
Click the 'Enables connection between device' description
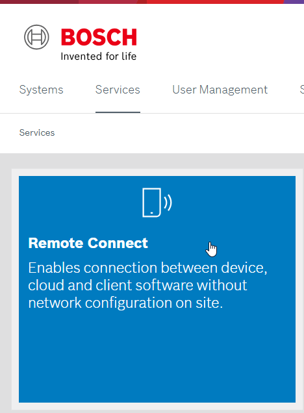[148, 285]
